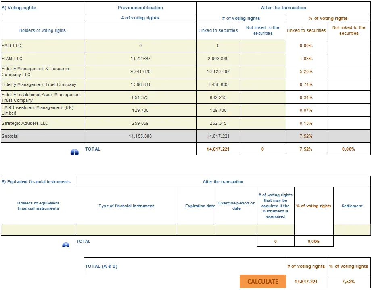Select the Fidelity Institutional Asset Management Trust Company cell
372x290 pixels.
pos(42,97)
